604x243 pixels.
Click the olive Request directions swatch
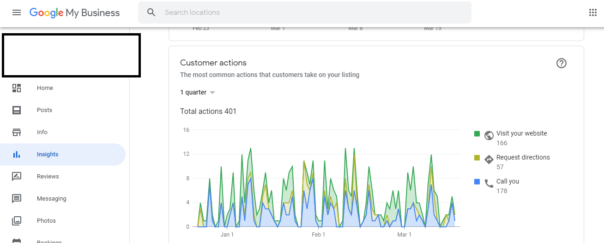click(477, 158)
